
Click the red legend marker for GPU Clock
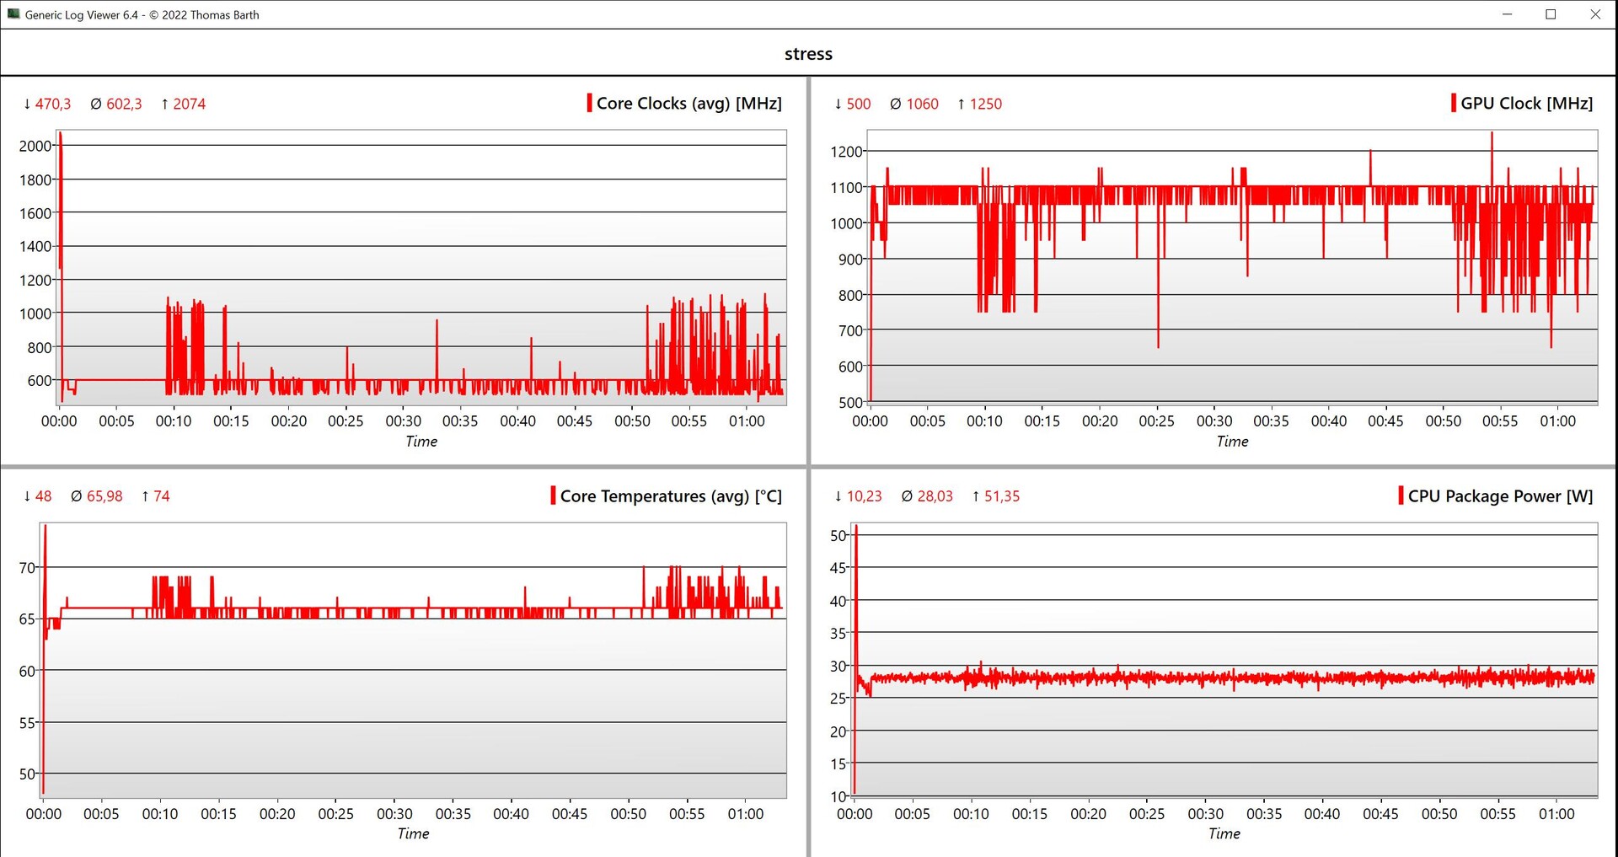point(1454,104)
